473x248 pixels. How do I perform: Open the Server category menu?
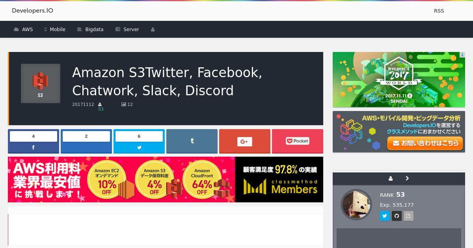(x=127, y=30)
